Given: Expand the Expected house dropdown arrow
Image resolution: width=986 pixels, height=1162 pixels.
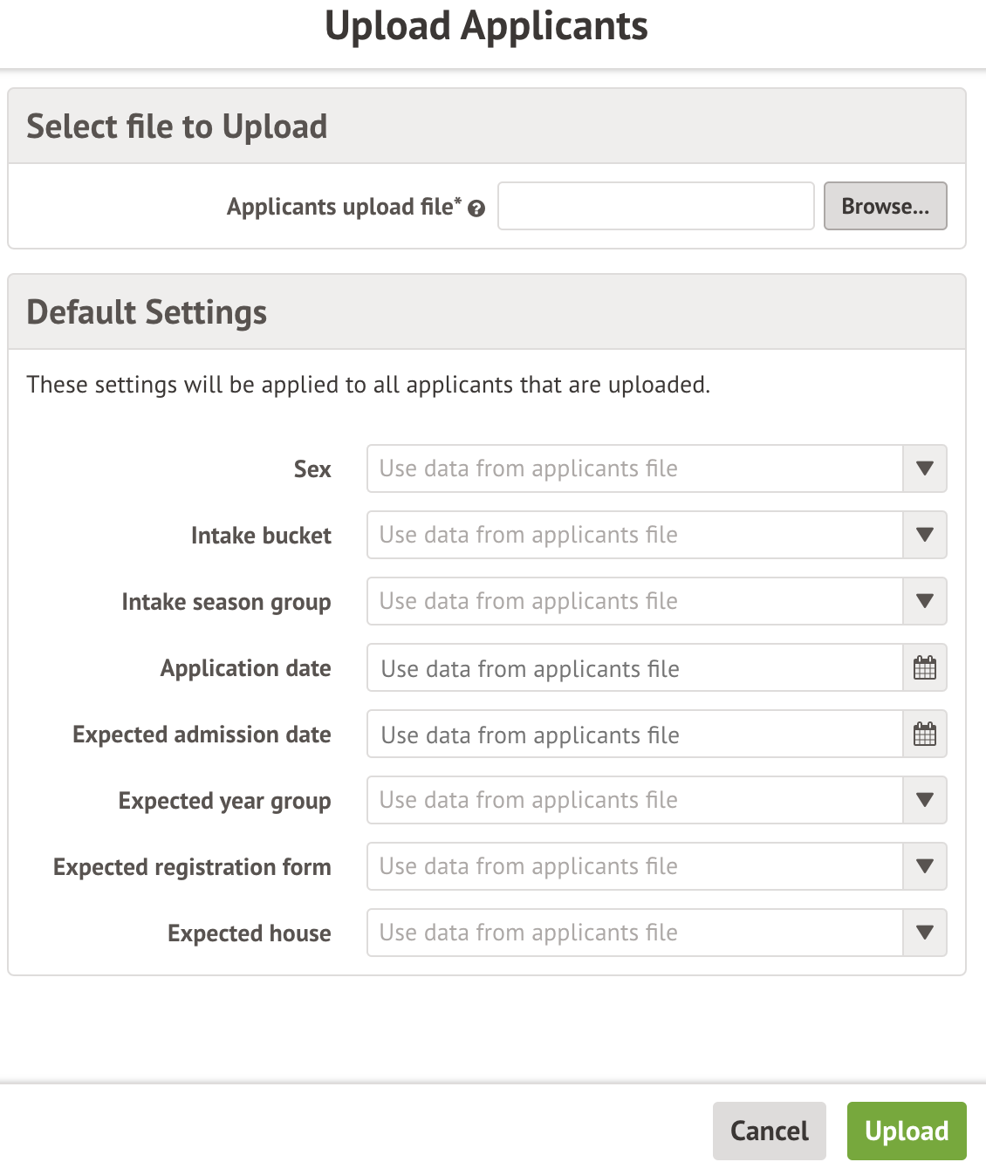Looking at the screenshot, I should pyautogui.click(x=924, y=933).
